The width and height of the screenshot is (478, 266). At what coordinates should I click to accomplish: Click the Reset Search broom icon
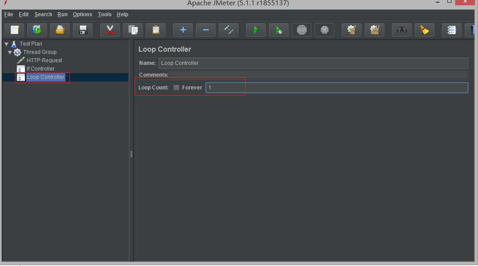coord(425,30)
